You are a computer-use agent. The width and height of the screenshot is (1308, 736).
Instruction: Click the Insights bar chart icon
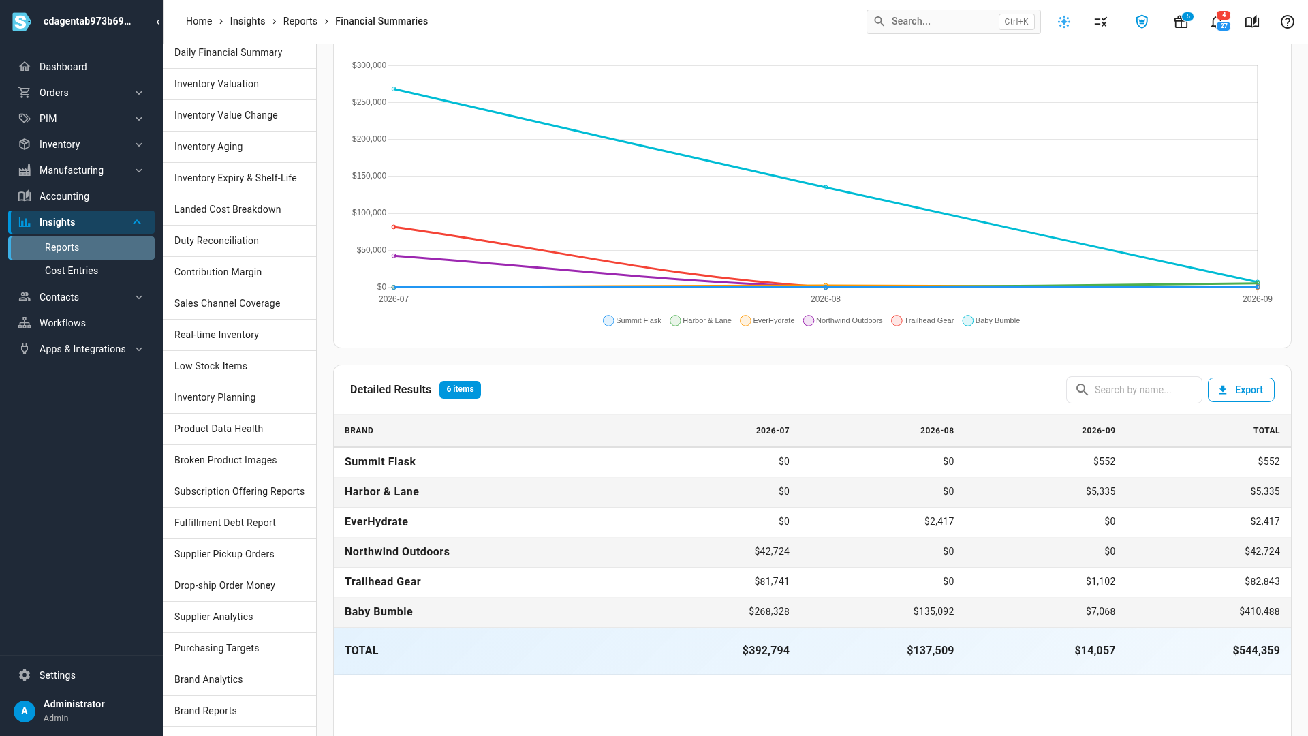[25, 222]
